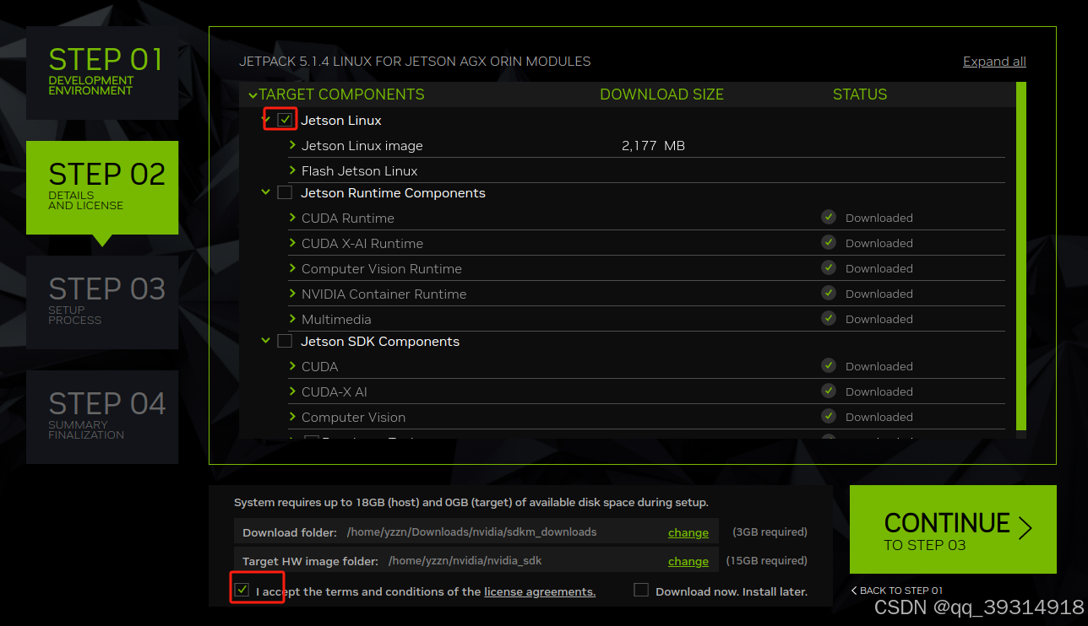Image resolution: width=1088 pixels, height=626 pixels.
Task: Click the JetPack 5.1.4 Linux title text
Action: [x=415, y=62]
